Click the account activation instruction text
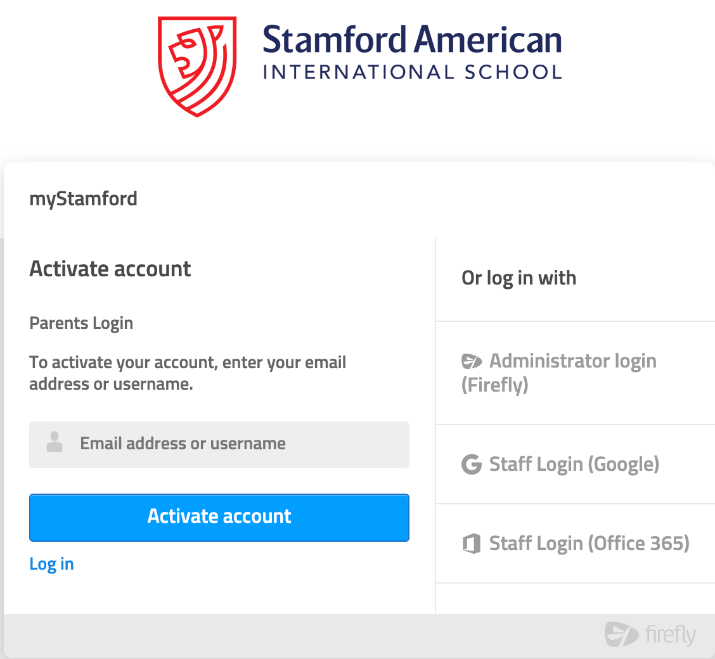 click(x=188, y=373)
